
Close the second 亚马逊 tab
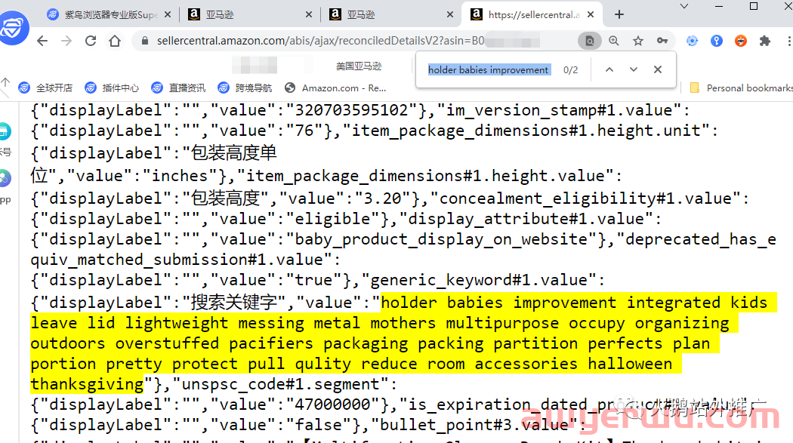pyautogui.click(x=450, y=14)
